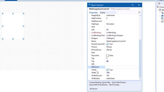The image size is (164, 92).
Task: Click the Projects panel view toolbar icon
Action: pyautogui.click(x=159, y=4)
